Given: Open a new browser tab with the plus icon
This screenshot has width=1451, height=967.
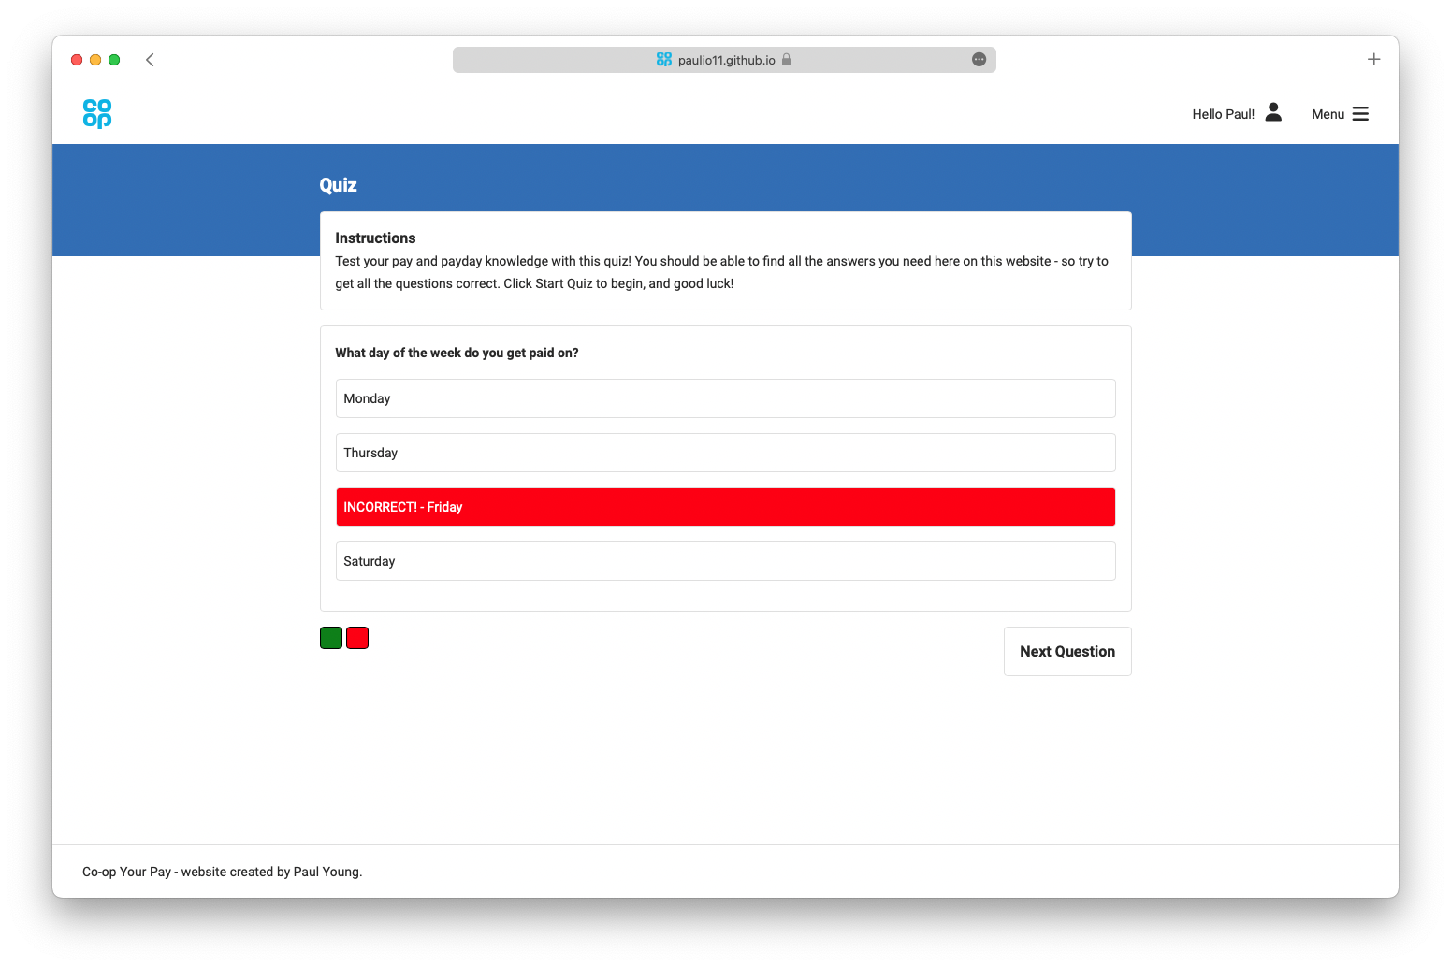Looking at the screenshot, I should click(1373, 58).
